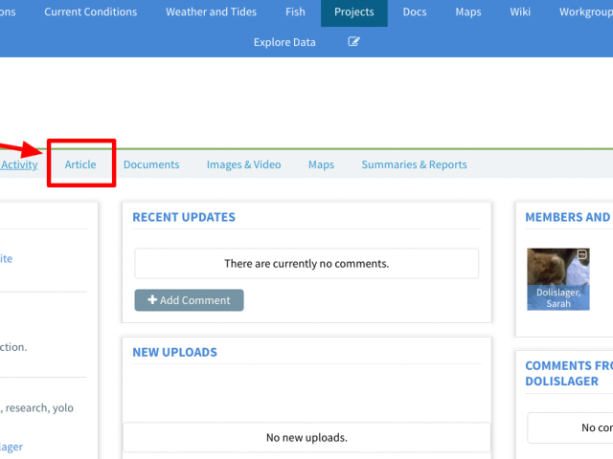The width and height of the screenshot is (613, 459).
Task: Click the minus icon on Sarah's member photo
Action: coord(581,254)
